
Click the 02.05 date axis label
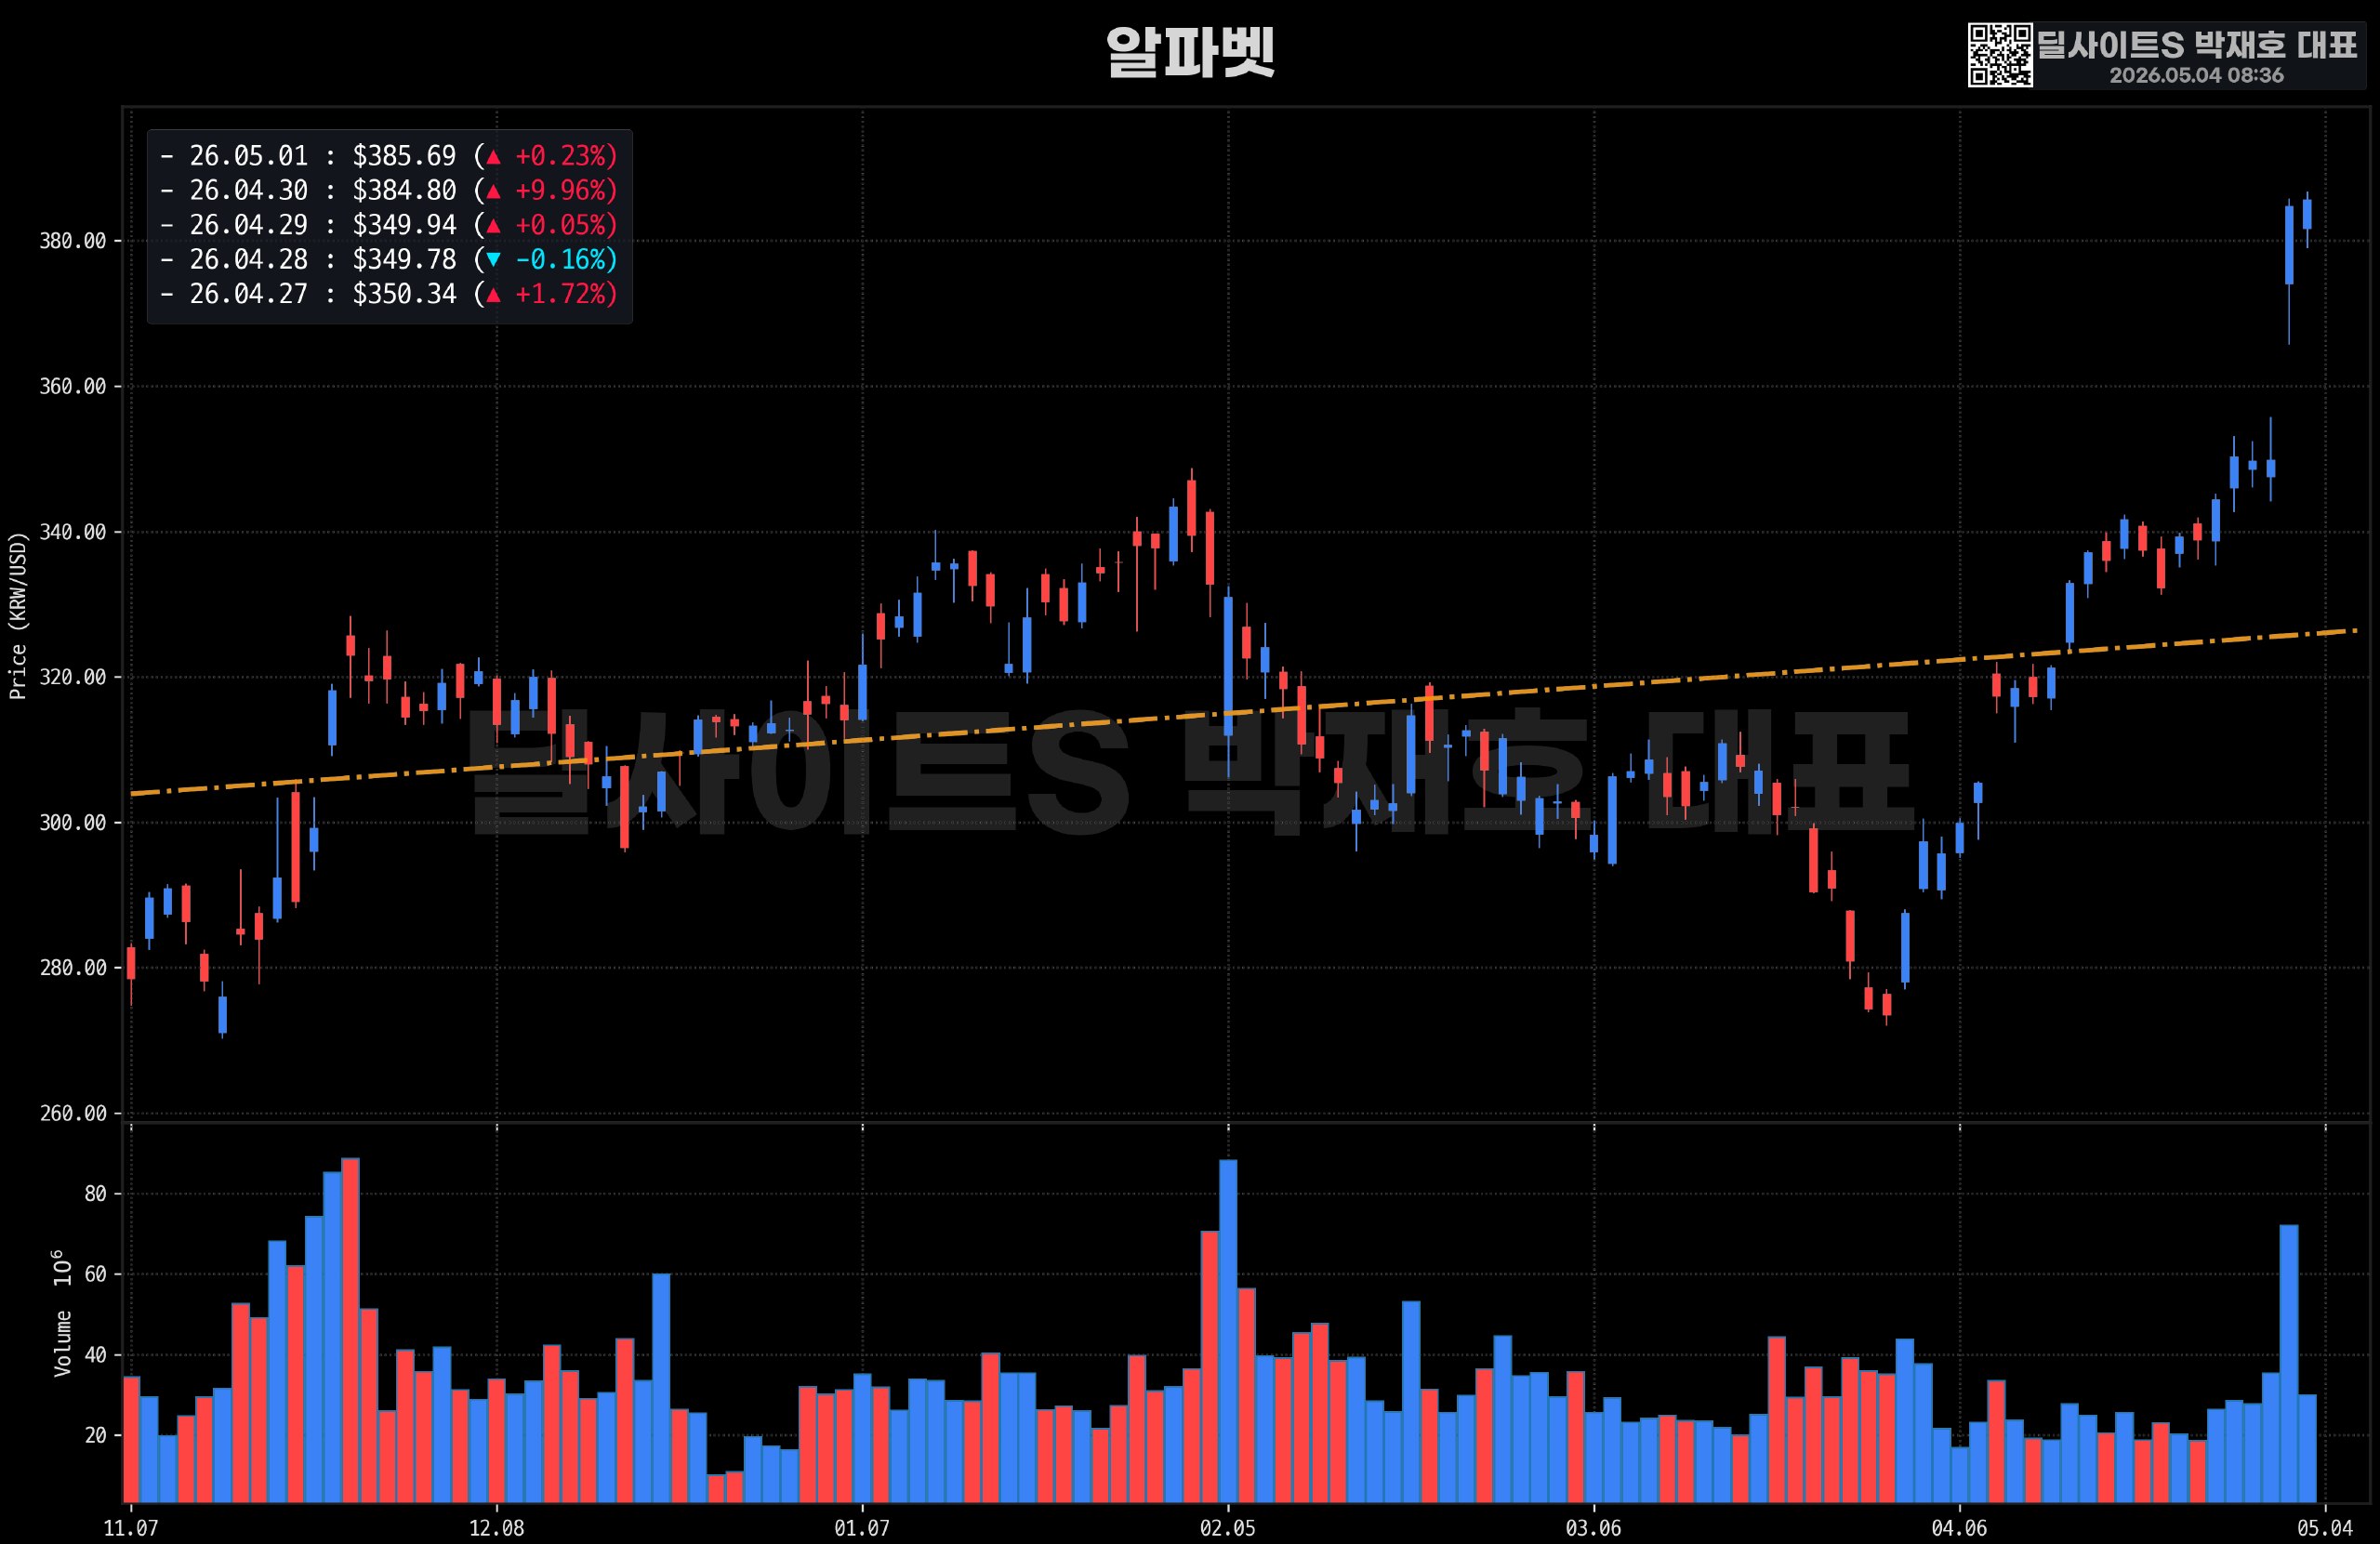tap(1228, 1528)
